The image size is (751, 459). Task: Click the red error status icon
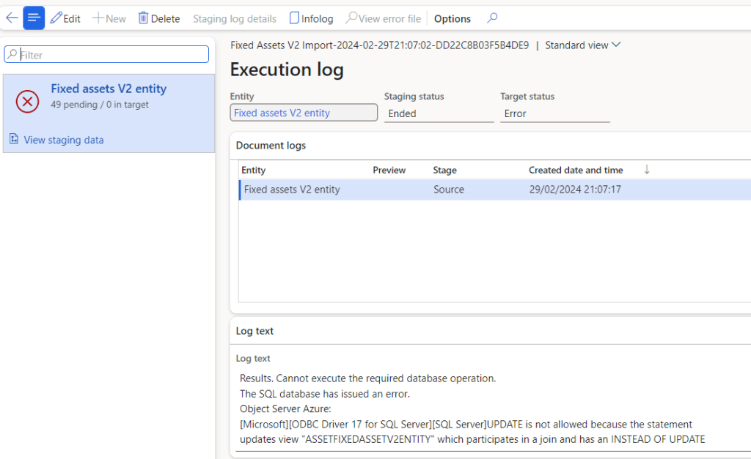click(27, 102)
